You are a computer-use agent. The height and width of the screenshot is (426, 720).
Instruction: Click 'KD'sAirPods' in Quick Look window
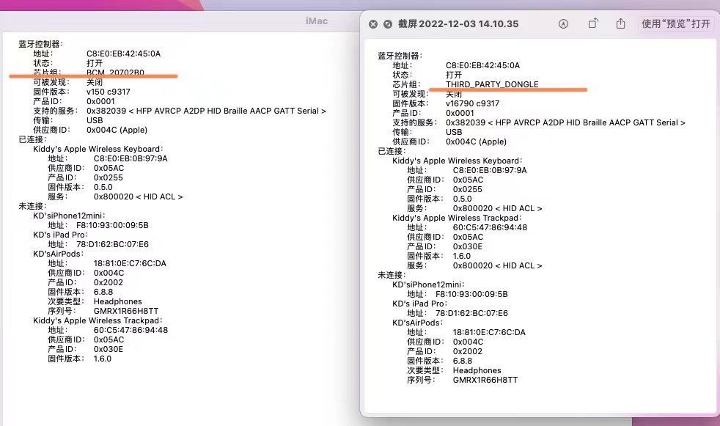[x=417, y=323]
